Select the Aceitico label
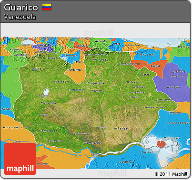The width and height of the screenshot is (192, 180). click(44, 114)
